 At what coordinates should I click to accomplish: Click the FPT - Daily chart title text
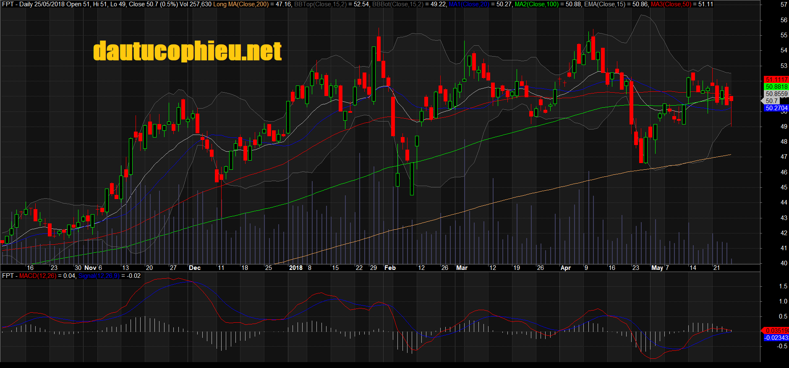point(17,4)
